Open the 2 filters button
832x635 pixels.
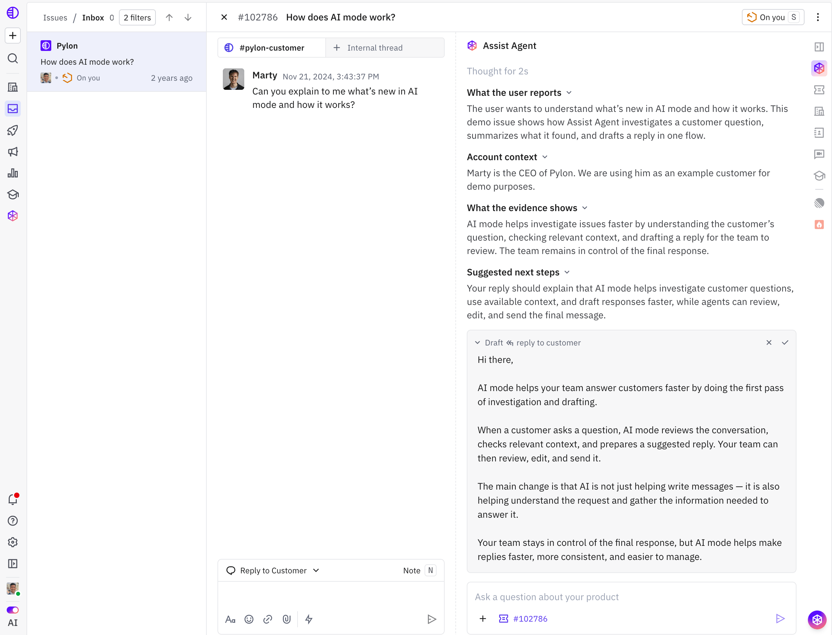click(x=137, y=17)
